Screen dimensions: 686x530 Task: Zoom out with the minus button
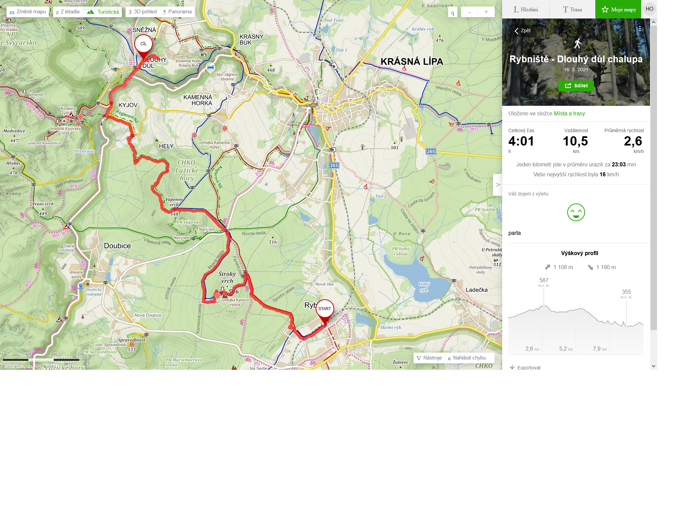click(469, 12)
